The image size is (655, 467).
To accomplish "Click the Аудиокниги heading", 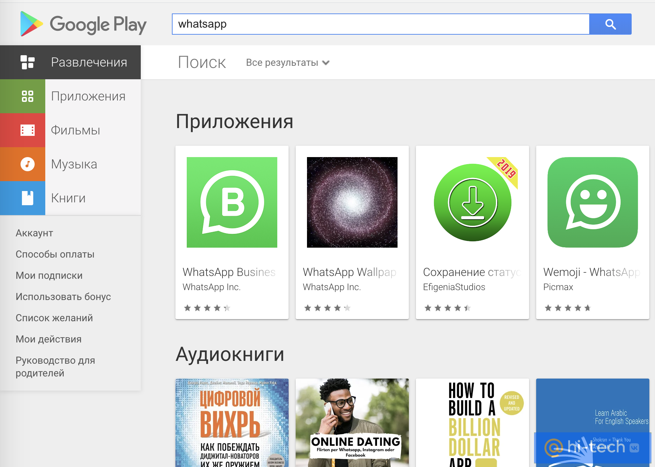I will (x=230, y=354).
